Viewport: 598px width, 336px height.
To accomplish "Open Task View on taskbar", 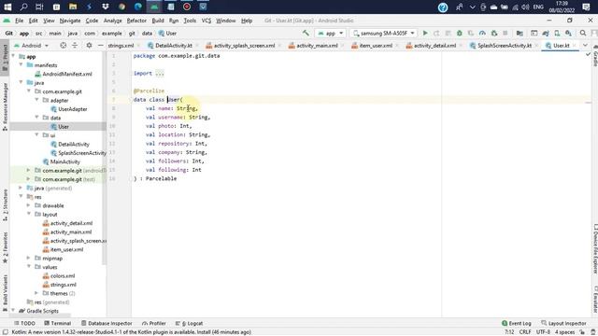I will (39, 7).
